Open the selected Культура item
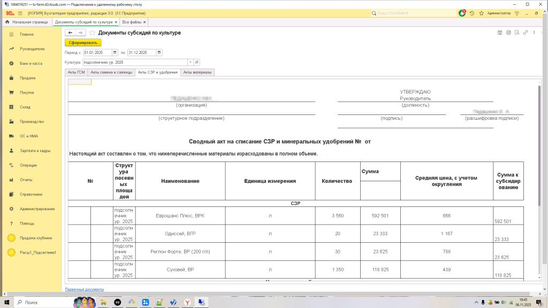 (197, 62)
